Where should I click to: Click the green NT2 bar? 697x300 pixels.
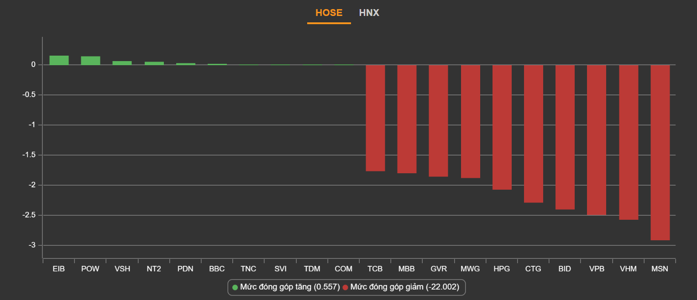pyautogui.click(x=154, y=63)
